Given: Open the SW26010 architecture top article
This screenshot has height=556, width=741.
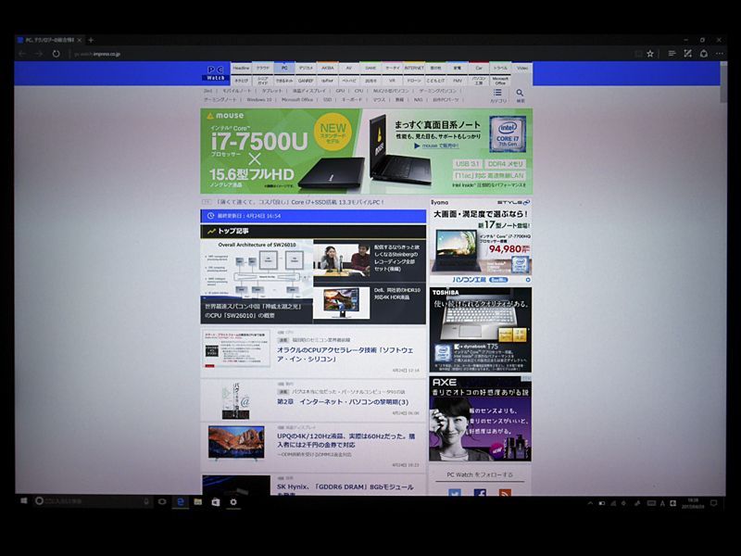Looking at the screenshot, I should click(x=257, y=282).
